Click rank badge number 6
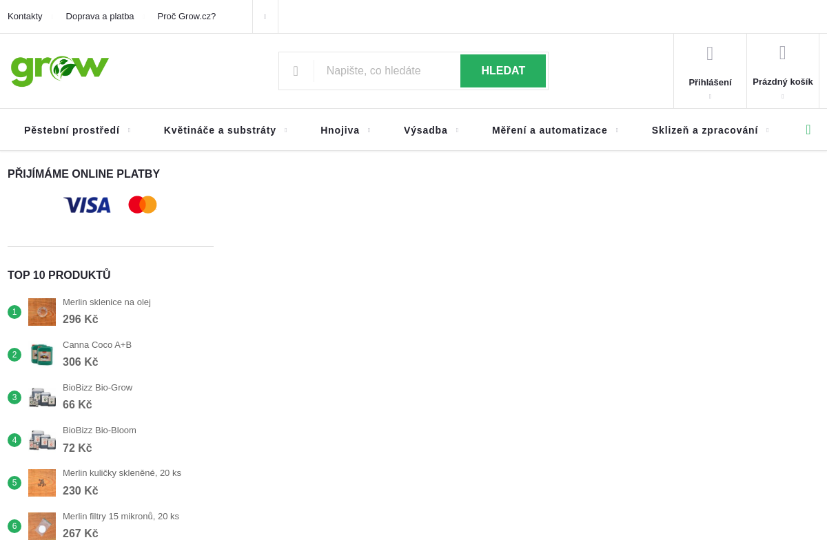The image size is (827, 551). pyautogui.click(x=14, y=526)
